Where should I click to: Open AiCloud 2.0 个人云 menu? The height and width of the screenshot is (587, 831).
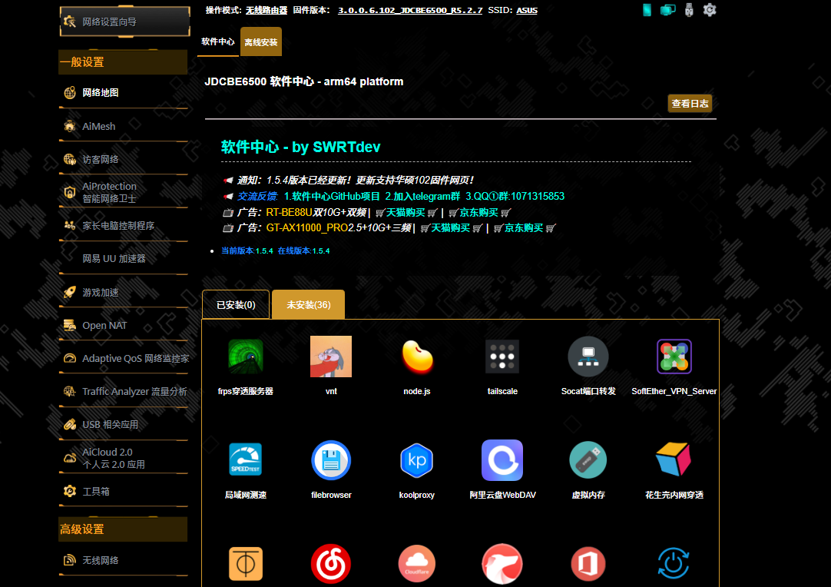click(124, 458)
